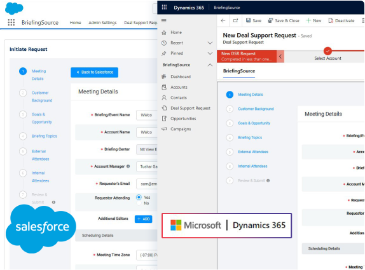Click Back to Salesforce button
The image size is (365, 270).
[94, 72]
